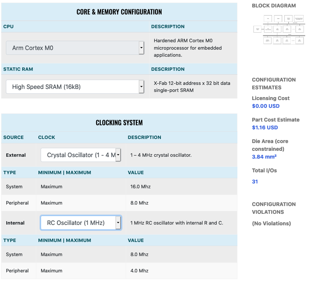Screen dimensions: 311x282
Task: Click the "$1.16 USD" part cost value
Action: point(265,127)
